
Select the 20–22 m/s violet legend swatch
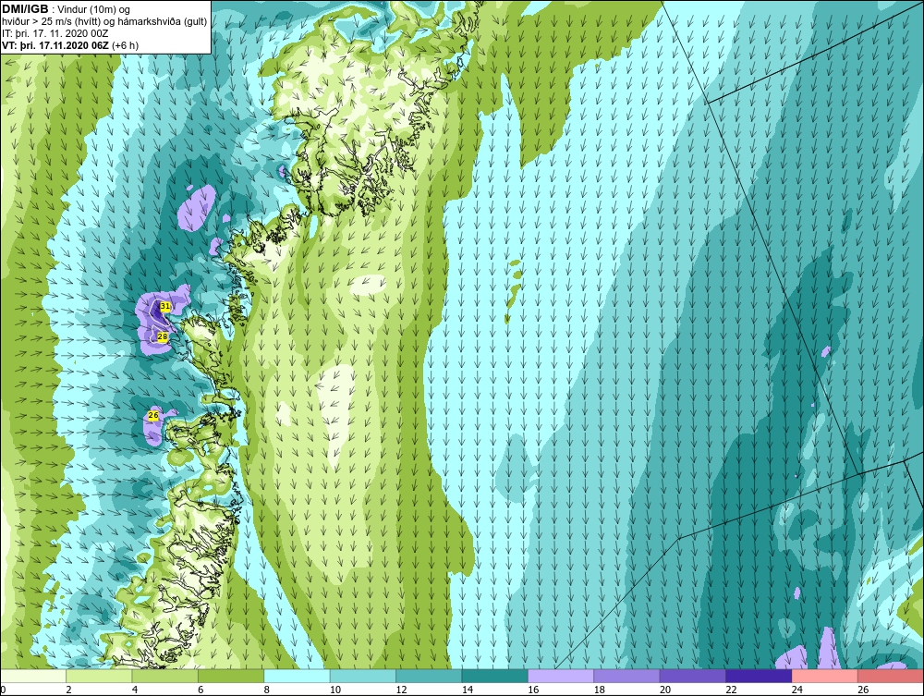[693, 676]
